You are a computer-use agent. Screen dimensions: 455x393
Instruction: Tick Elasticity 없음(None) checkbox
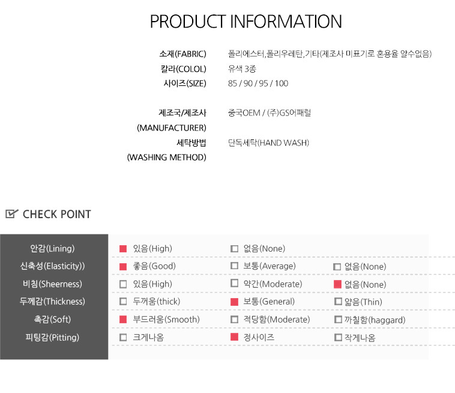tap(337, 267)
